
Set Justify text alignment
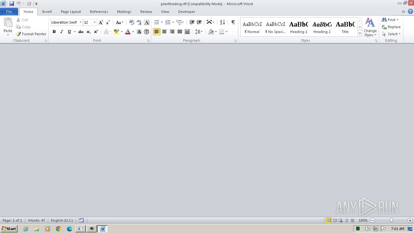coord(180,32)
